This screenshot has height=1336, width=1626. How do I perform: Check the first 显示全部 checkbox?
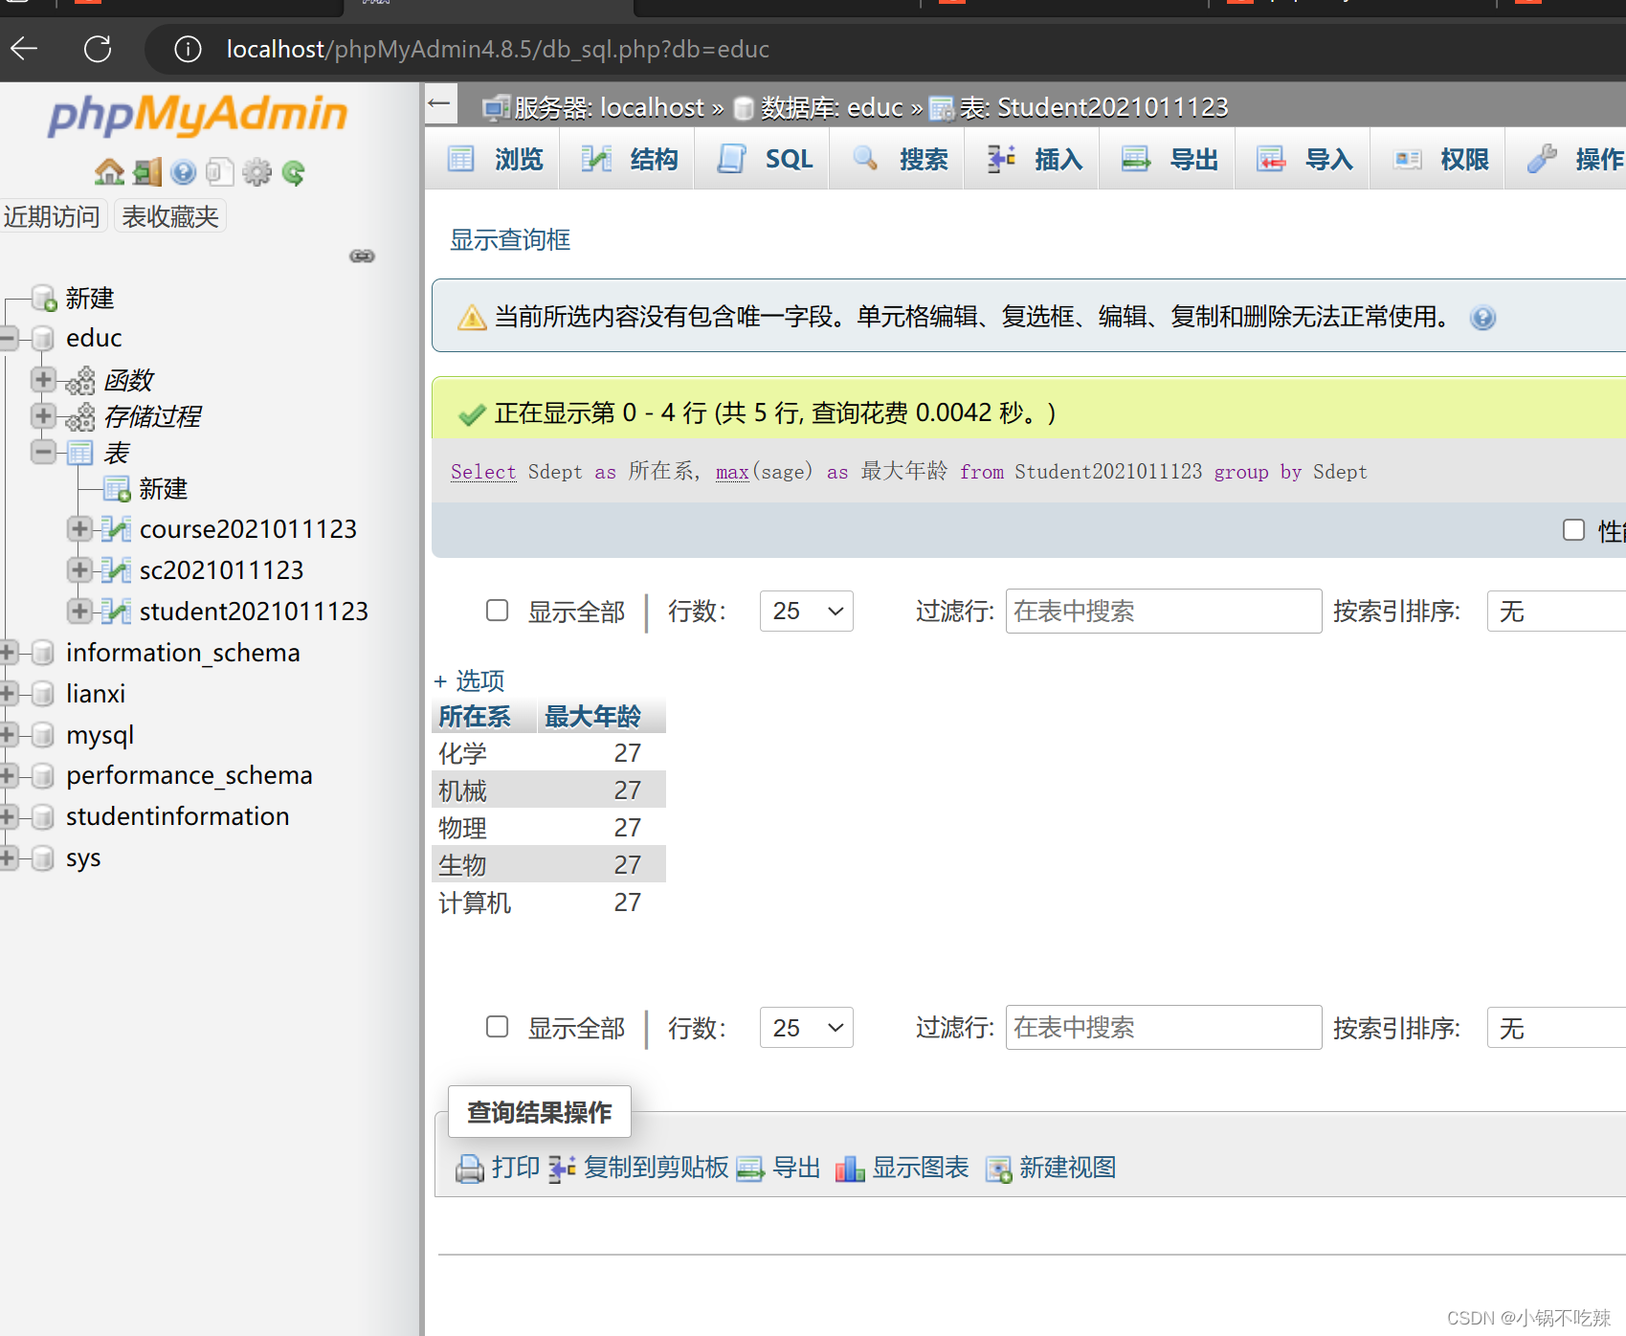497,611
